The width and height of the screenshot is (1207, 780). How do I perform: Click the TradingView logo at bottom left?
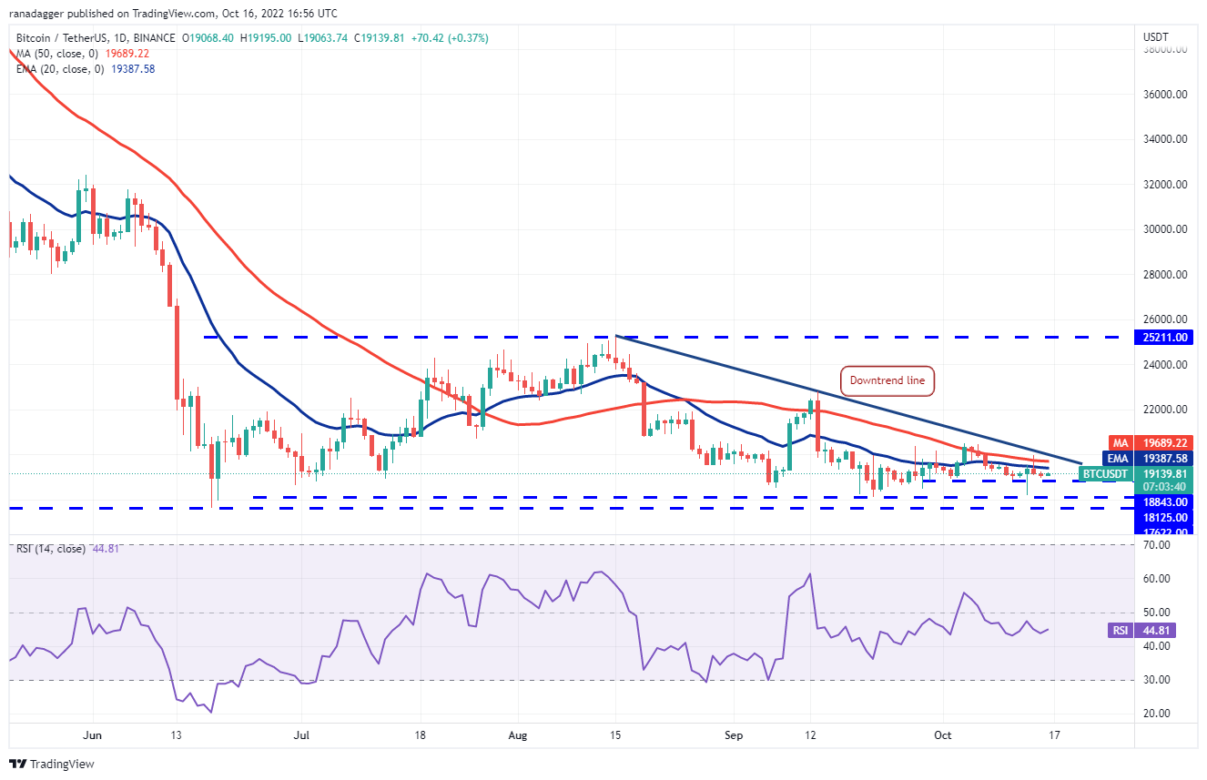click(x=52, y=764)
